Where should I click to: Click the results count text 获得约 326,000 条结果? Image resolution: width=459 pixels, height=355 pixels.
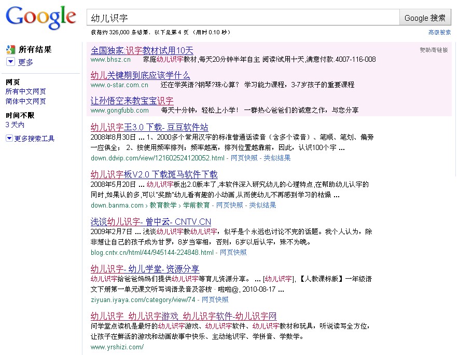tap(119, 32)
